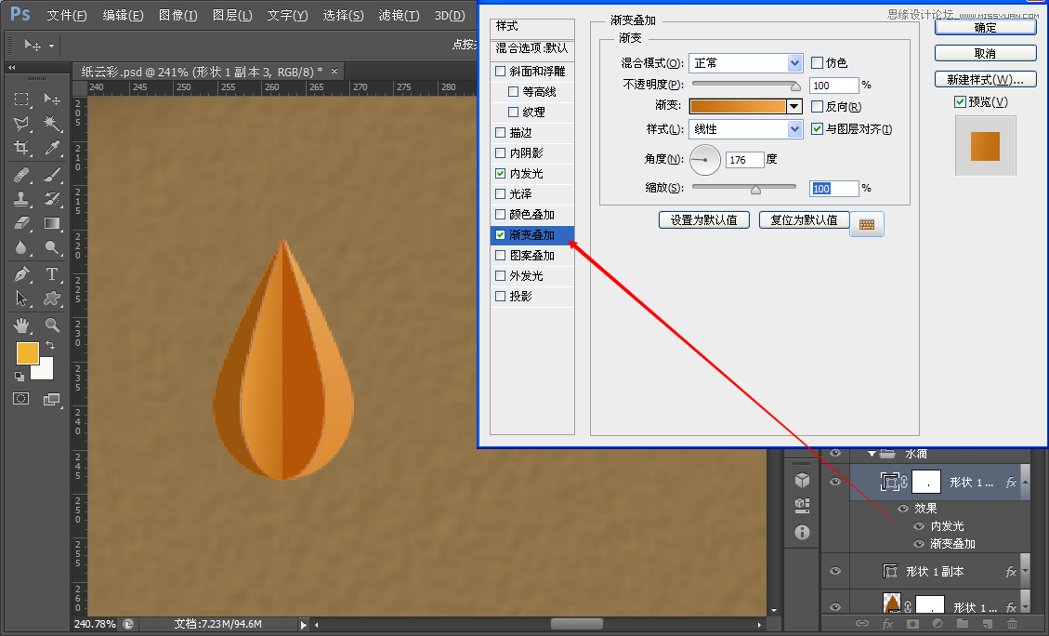Select the Clone Stamp tool
Image resolution: width=1049 pixels, height=636 pixels.
21,199
